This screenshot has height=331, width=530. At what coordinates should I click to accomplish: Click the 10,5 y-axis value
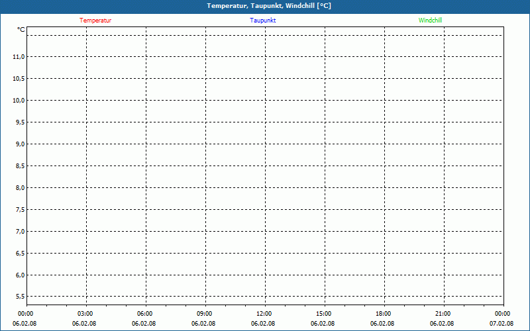pyautogui.click(x=19, y=78)
